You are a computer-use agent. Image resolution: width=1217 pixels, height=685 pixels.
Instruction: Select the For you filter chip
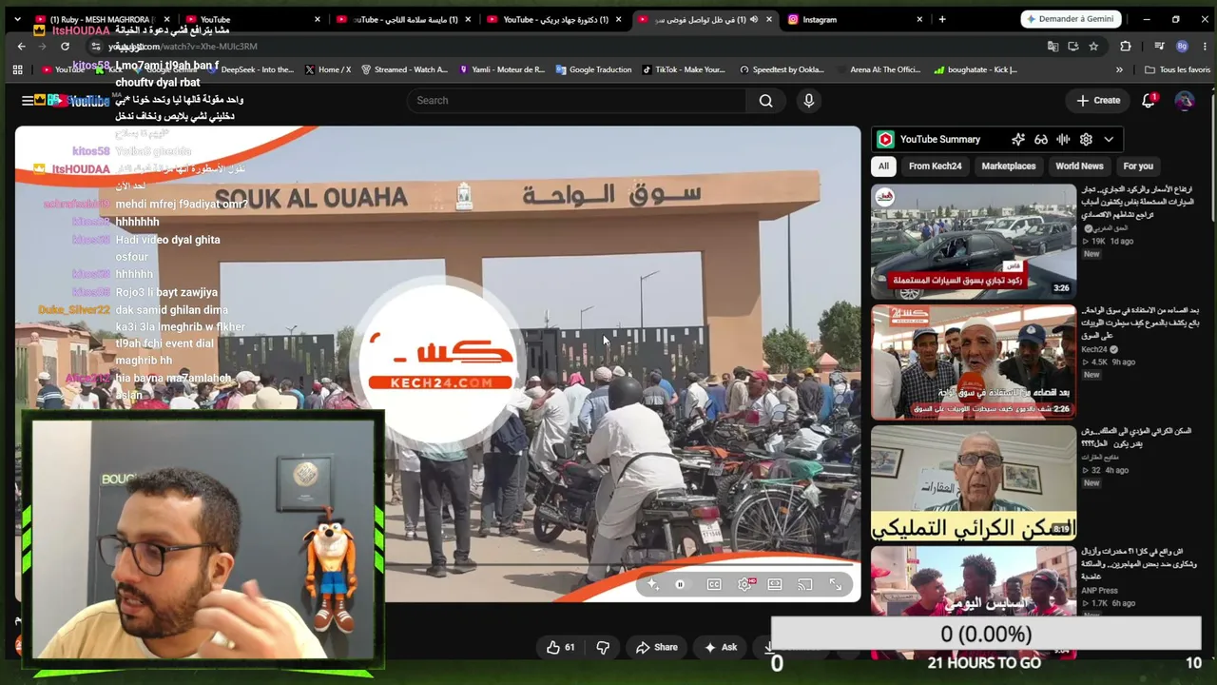point(1138,166)
